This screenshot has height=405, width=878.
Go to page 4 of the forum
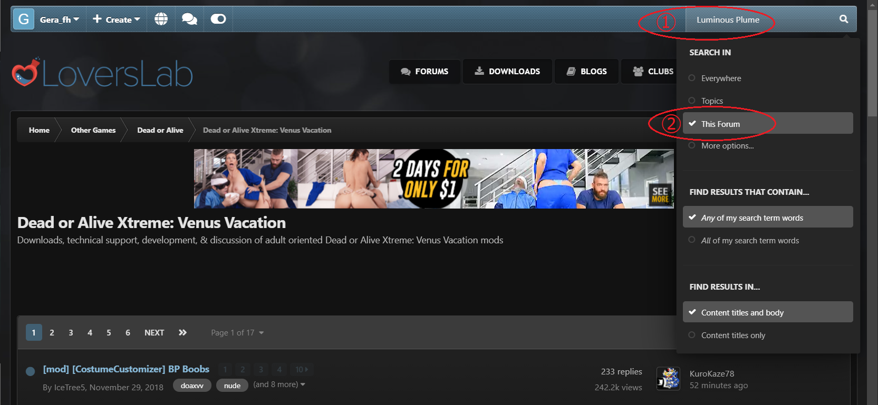click(x=90, y=332)
